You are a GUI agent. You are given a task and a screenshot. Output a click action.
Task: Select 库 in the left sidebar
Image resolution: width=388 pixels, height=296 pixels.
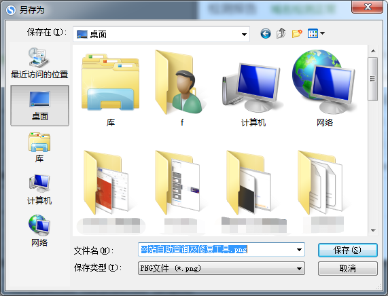39,147
